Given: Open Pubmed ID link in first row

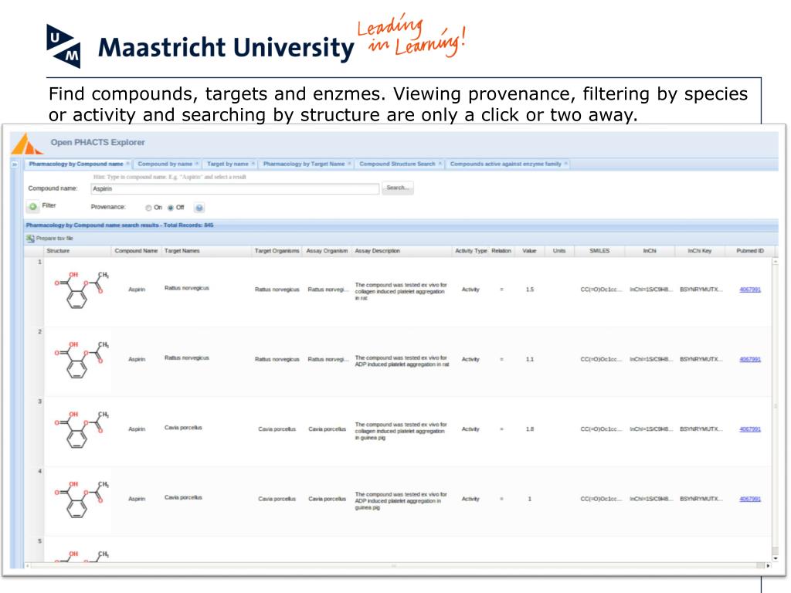Looking at the screenshot, I should coord(749,290).
